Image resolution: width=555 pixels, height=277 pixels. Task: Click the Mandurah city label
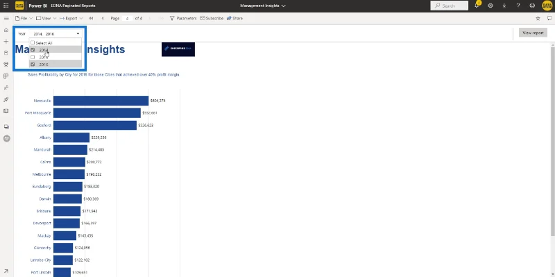[x=42, y=150]
